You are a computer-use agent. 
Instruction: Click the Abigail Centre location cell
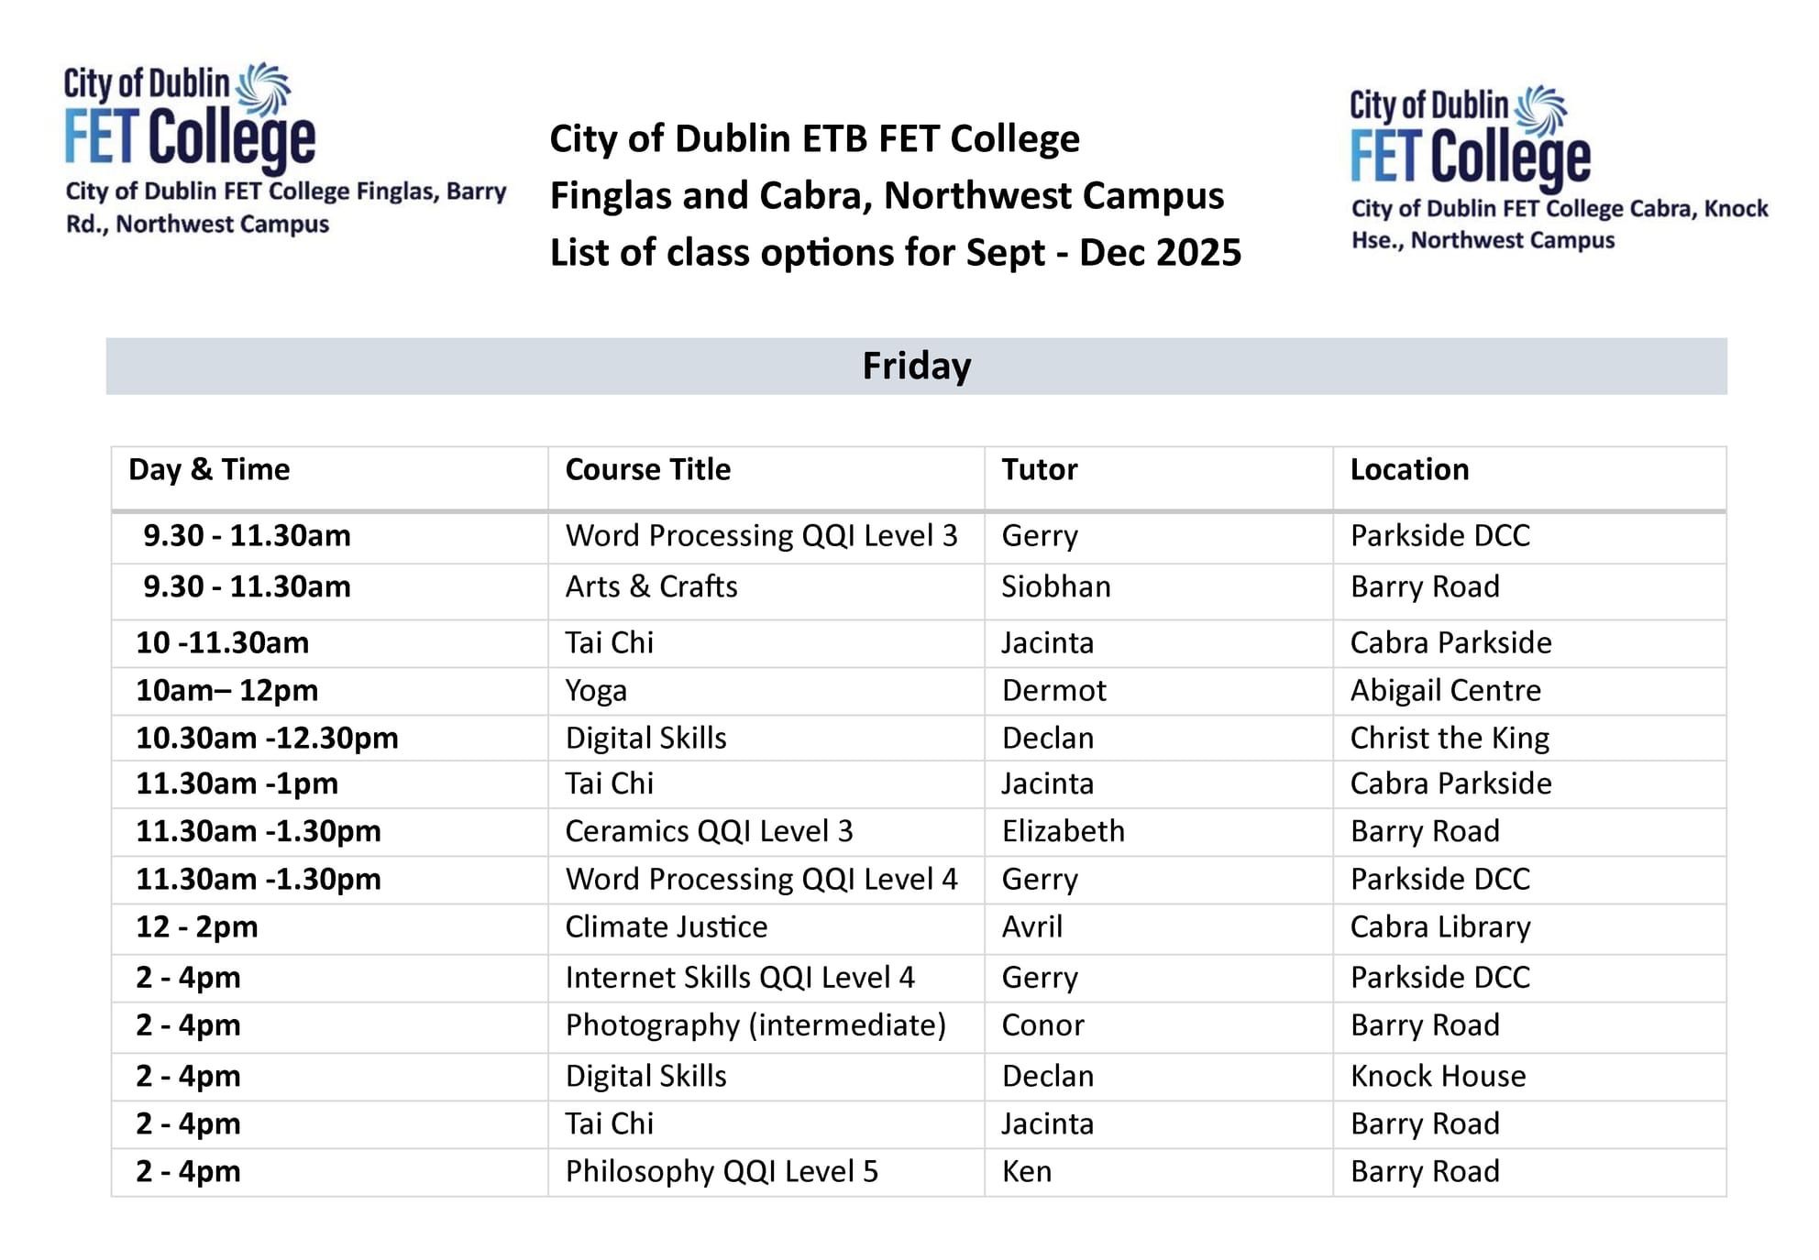pos(1445,691)
